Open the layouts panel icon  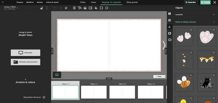[170, 14]
